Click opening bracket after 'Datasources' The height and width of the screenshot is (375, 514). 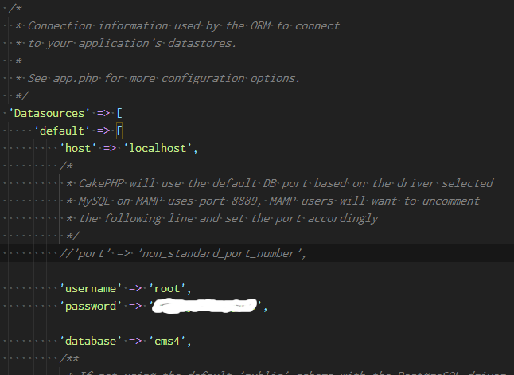119,113
